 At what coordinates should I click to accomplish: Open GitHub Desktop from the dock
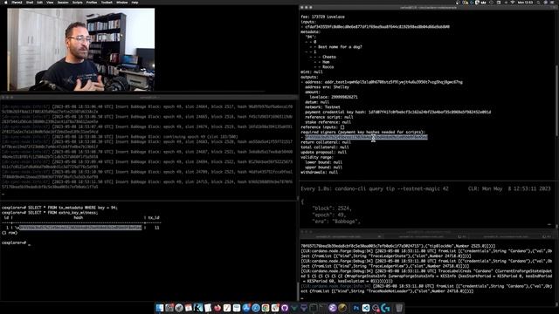pyautogui.click(x=285, y=308)
